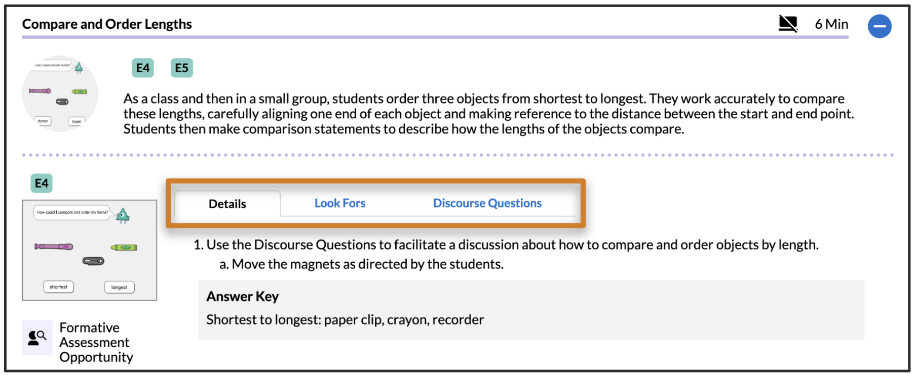Image resolution: width=915 pixels, height=377 pixels.
Task: Click the E5 standard badge
Action: point(181,68)
